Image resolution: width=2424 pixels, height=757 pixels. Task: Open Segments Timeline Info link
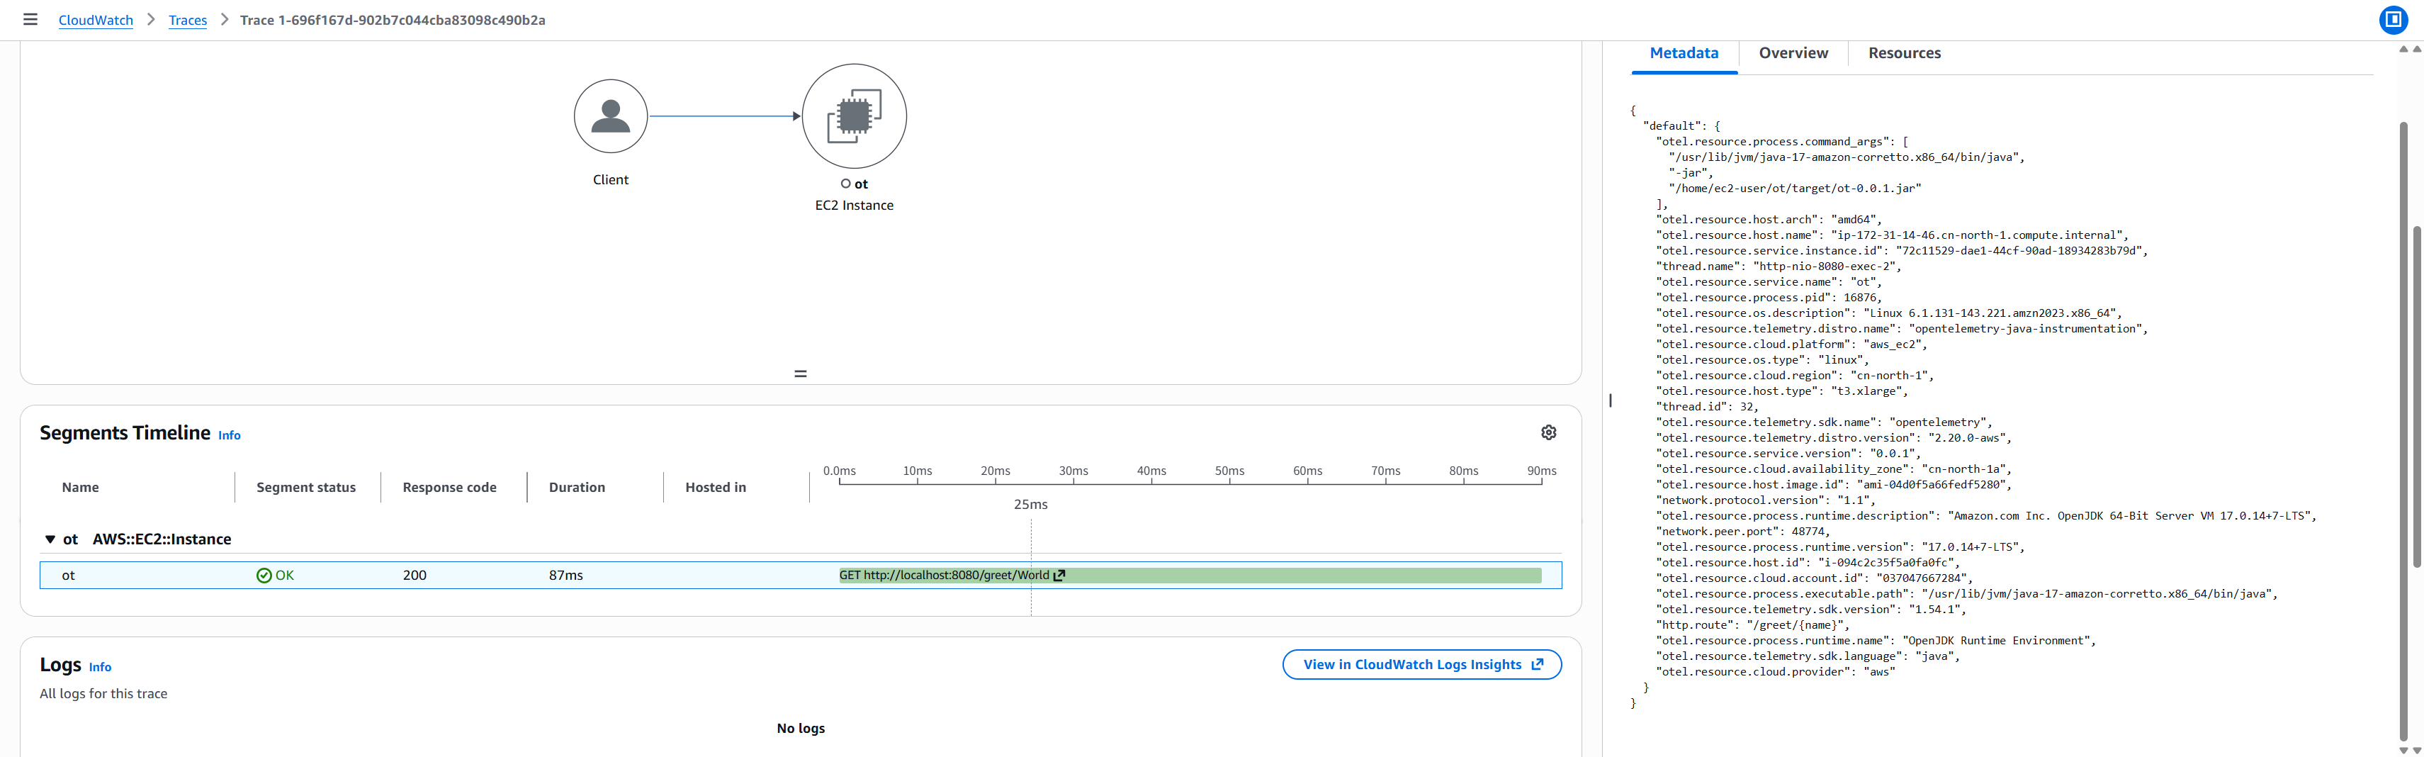[x=230, y=435]
